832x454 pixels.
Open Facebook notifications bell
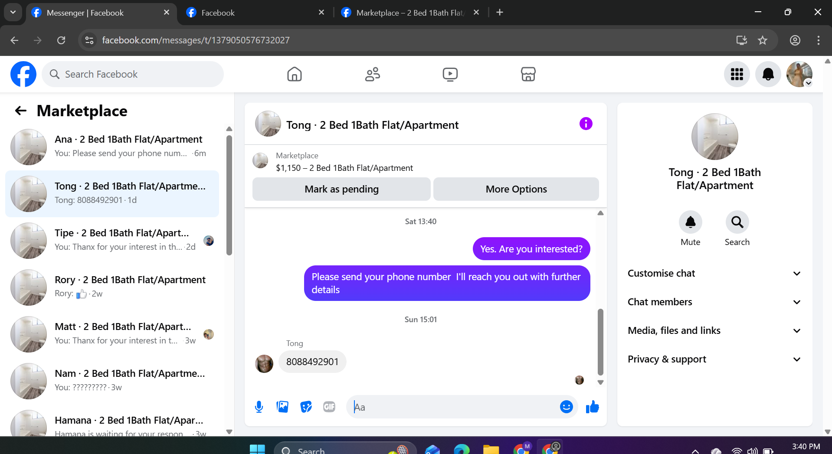[x=768, y=74]
